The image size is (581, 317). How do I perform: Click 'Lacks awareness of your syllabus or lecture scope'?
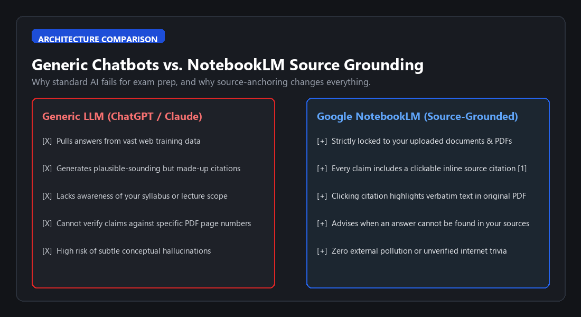point(142,196)
